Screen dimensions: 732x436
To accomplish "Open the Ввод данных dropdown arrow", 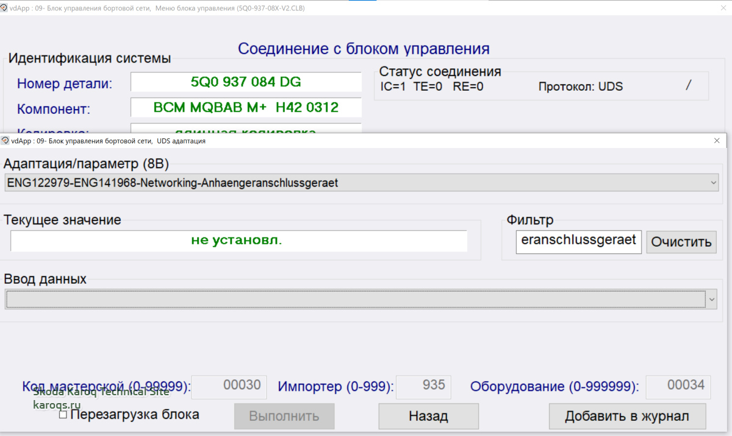I will pos(712,299).
